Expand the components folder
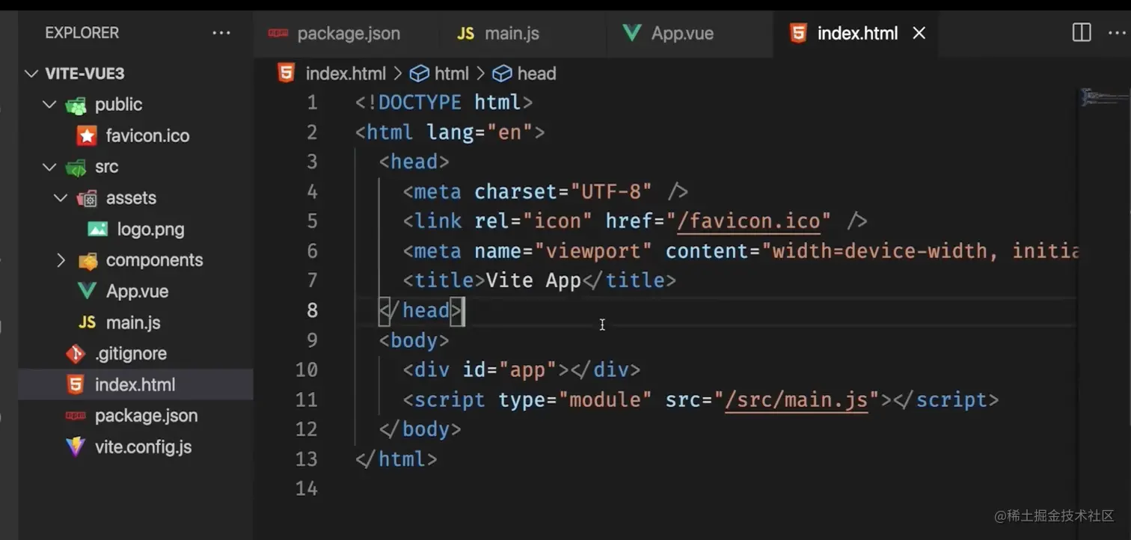Image resolution: width=1131 pixels, height=540 pixels. pos(61,260)
